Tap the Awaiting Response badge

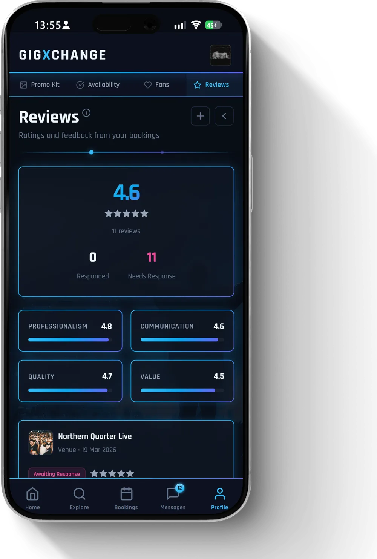point(57,474)
